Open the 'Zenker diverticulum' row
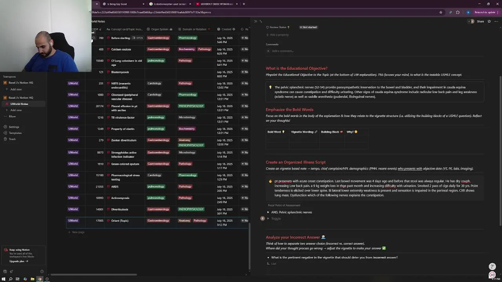The height and width of the screenshot is (282, 502). [x=124, y=140]
